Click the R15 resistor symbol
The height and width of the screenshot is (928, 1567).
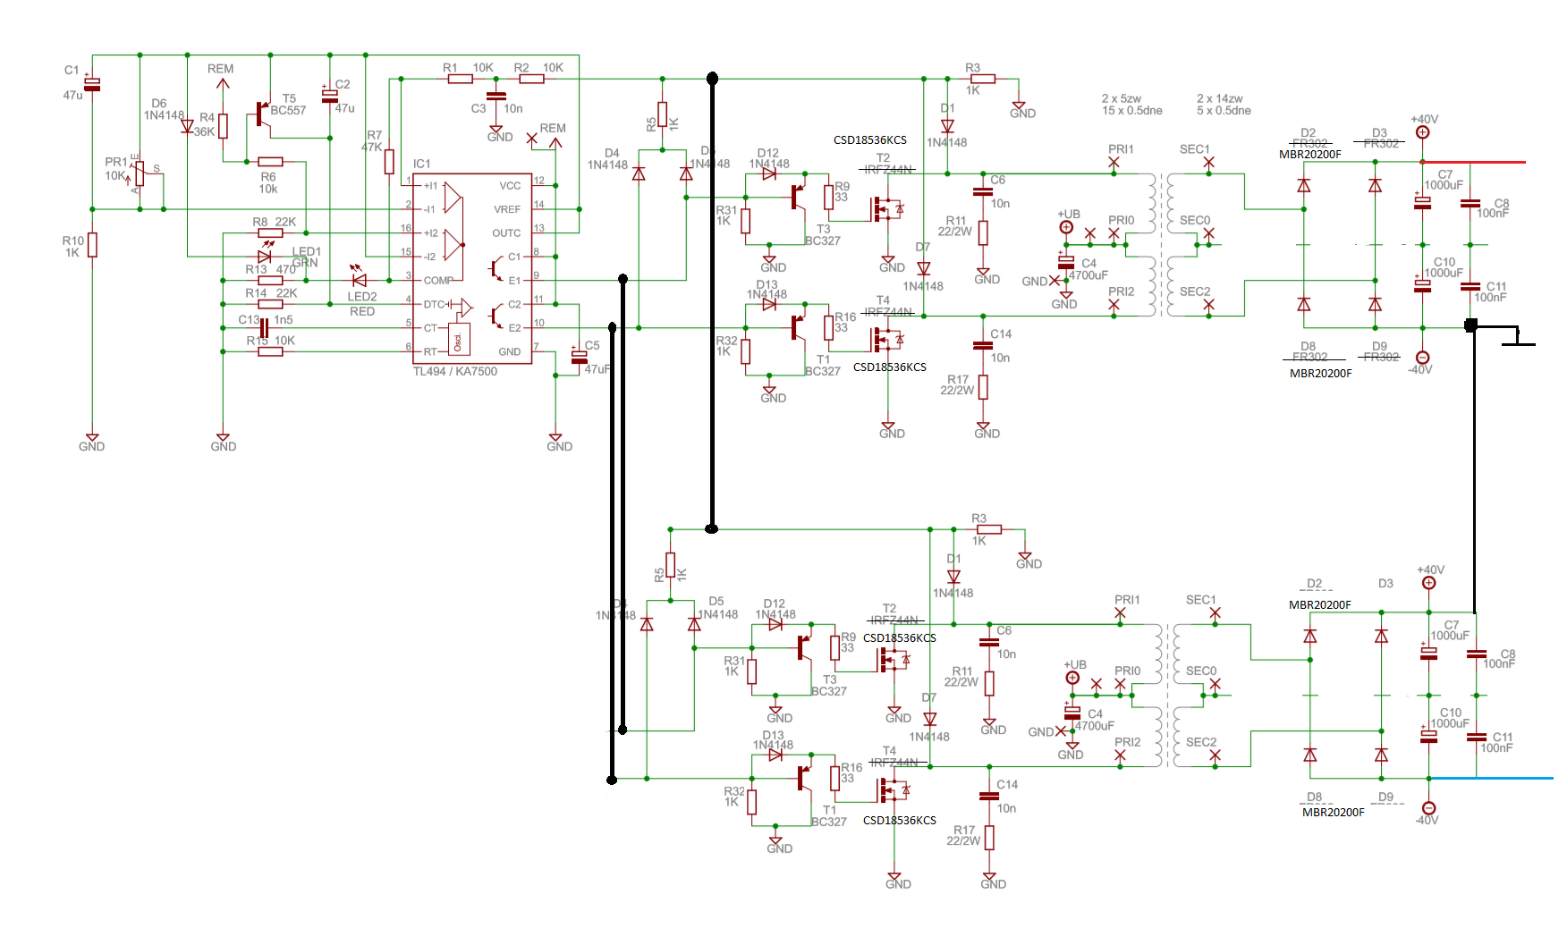tap(270, 351)
